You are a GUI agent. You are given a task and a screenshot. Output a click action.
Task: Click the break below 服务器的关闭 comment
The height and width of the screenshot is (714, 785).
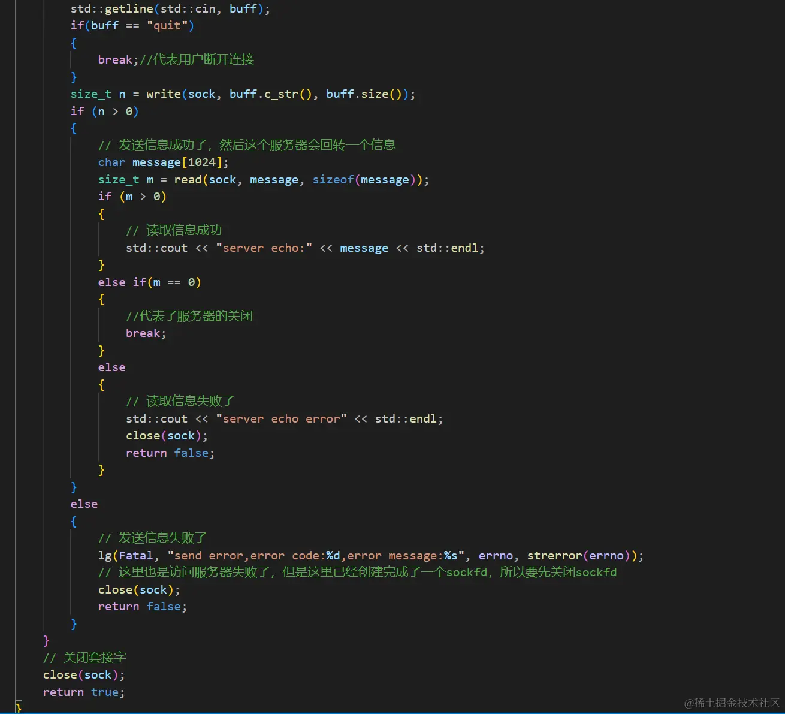(146, 333)
